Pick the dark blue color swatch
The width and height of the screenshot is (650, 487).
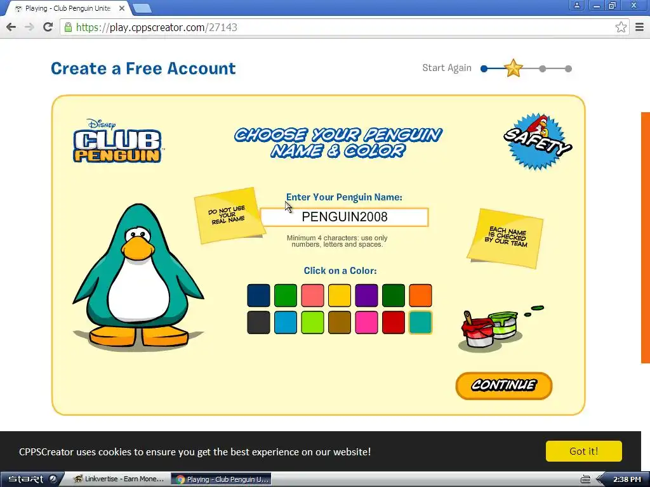coord(258,295)
